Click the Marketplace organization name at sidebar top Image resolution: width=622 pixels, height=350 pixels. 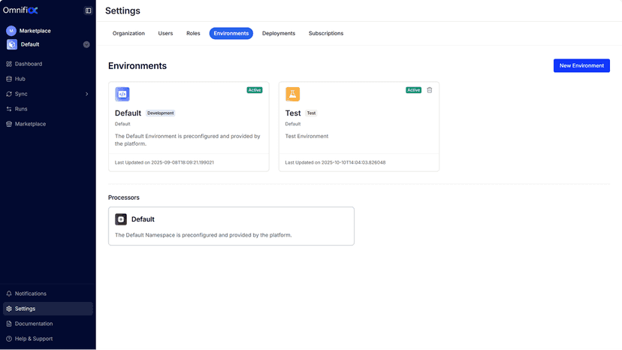point(35,31)
